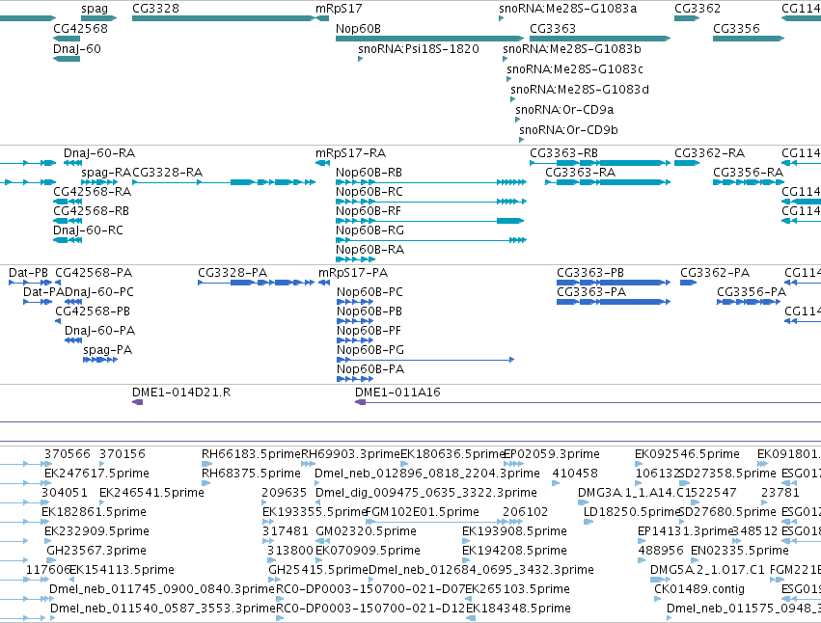Select EST label GH23567.3prime

(96, 551)
